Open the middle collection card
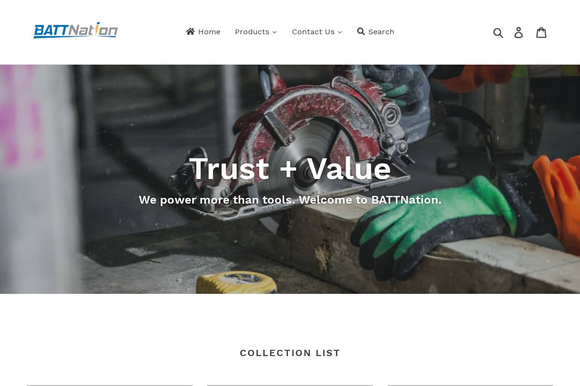Screen dimensions: 580x386 (290, 385)
